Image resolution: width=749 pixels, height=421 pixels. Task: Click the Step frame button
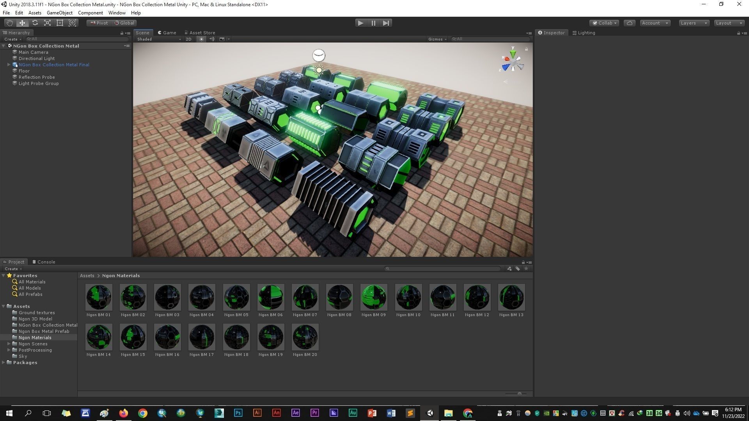pyautogui.click(x=386, y=23)
